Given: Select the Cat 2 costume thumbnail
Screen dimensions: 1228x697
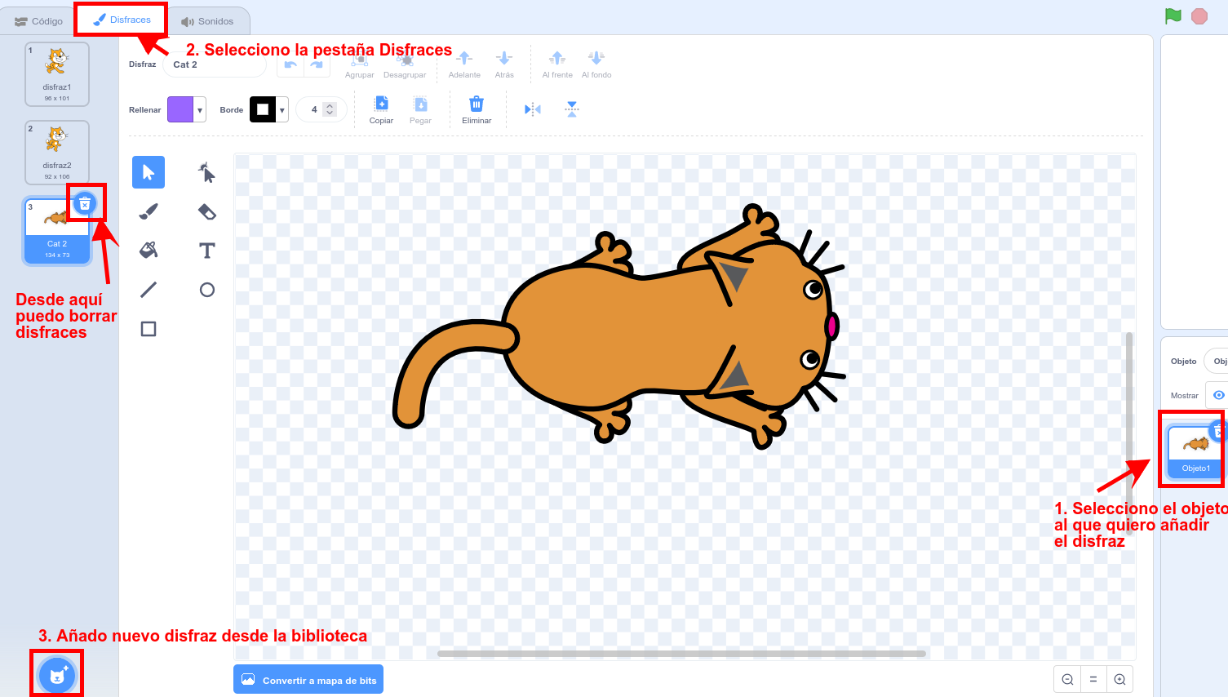Looking at the screenshot, I should [x=57, y=231].
